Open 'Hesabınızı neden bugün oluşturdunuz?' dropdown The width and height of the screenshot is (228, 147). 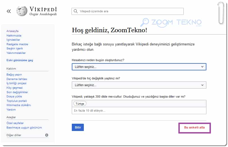pos(139,67)
